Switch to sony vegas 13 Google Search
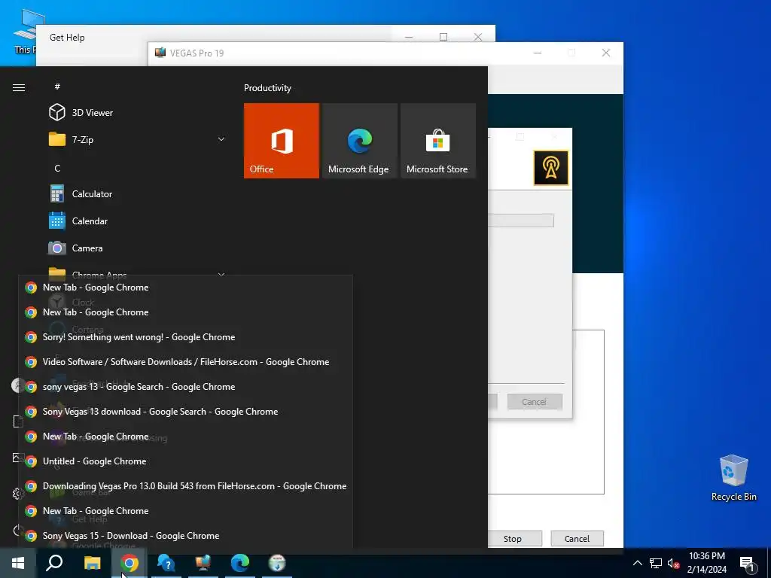 [185, 387]
